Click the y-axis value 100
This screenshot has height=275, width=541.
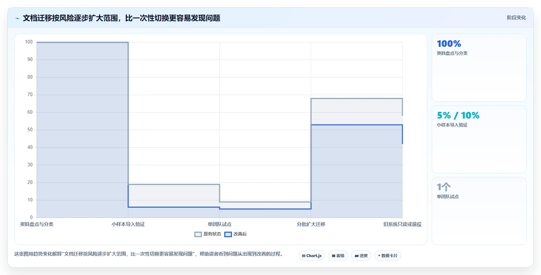click(29, 42)
